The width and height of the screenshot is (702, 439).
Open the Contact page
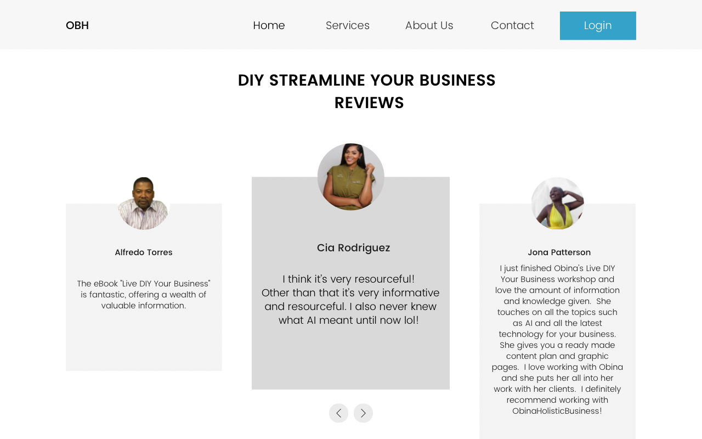click(512, 26)
